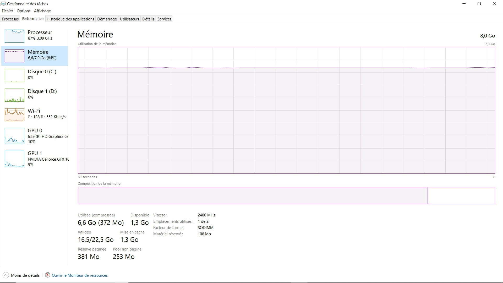Click the Composition de la mémoire bar
The height and width of the screenshot is (283, 503).
pos(286,195)
